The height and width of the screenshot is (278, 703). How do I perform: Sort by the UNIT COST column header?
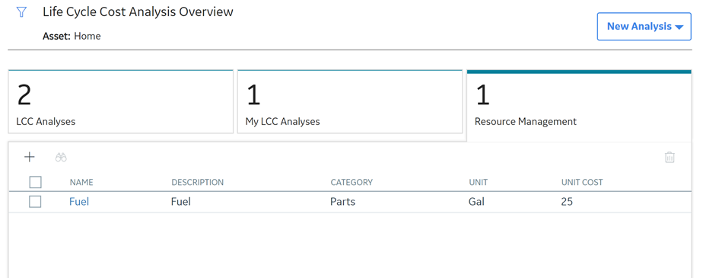point(582,182)
